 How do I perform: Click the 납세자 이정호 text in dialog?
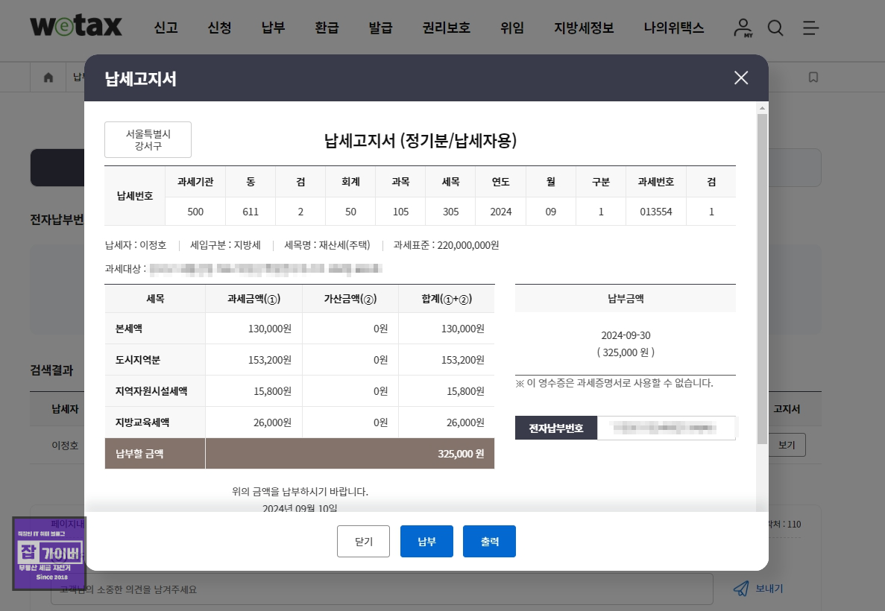136,245
